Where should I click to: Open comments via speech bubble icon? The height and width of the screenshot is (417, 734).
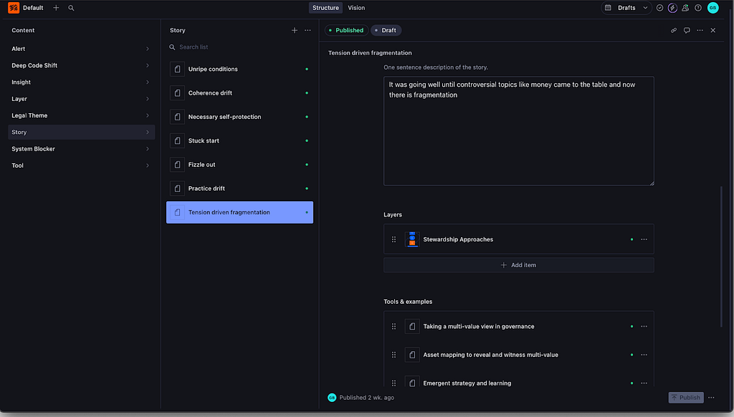coord(687,30)
